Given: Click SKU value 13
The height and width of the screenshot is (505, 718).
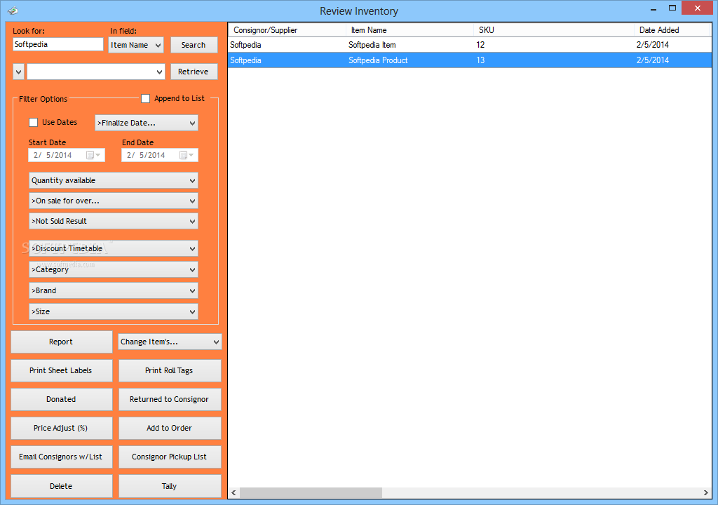Looking at the screenshot, I should [480, 60].
